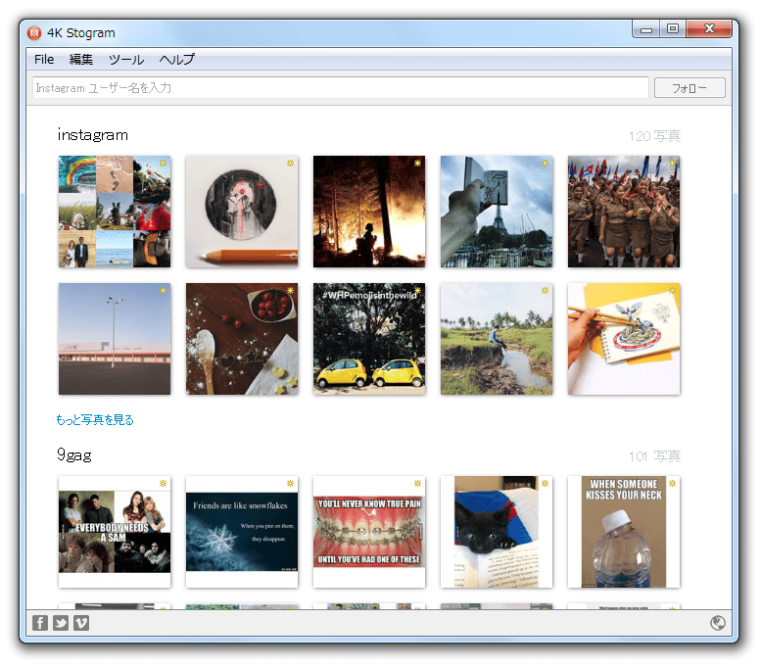761x668 pixels.
Task: Click the globe icon at bottom right
Action: [717, 622]
